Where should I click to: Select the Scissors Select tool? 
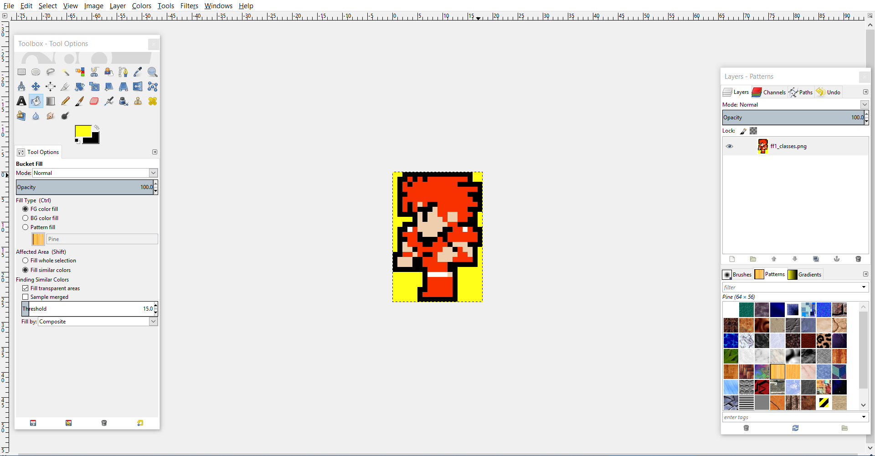pyautogui.click(x=94, y=72)
